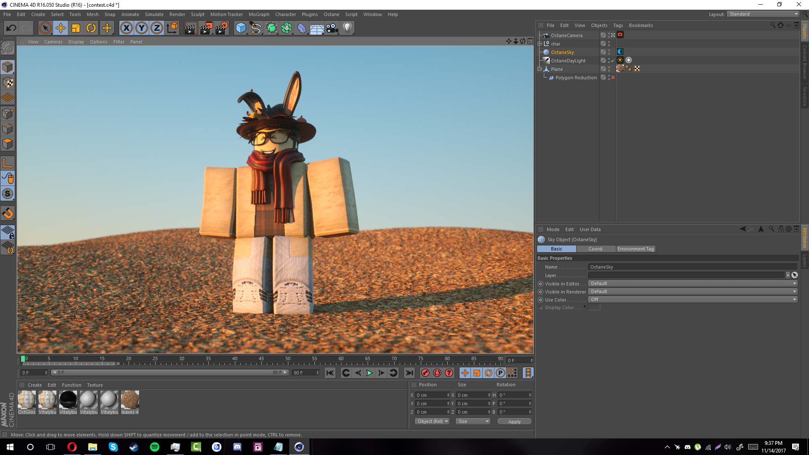
Task: Open the Simulate menu
Action: click(154, 14)
